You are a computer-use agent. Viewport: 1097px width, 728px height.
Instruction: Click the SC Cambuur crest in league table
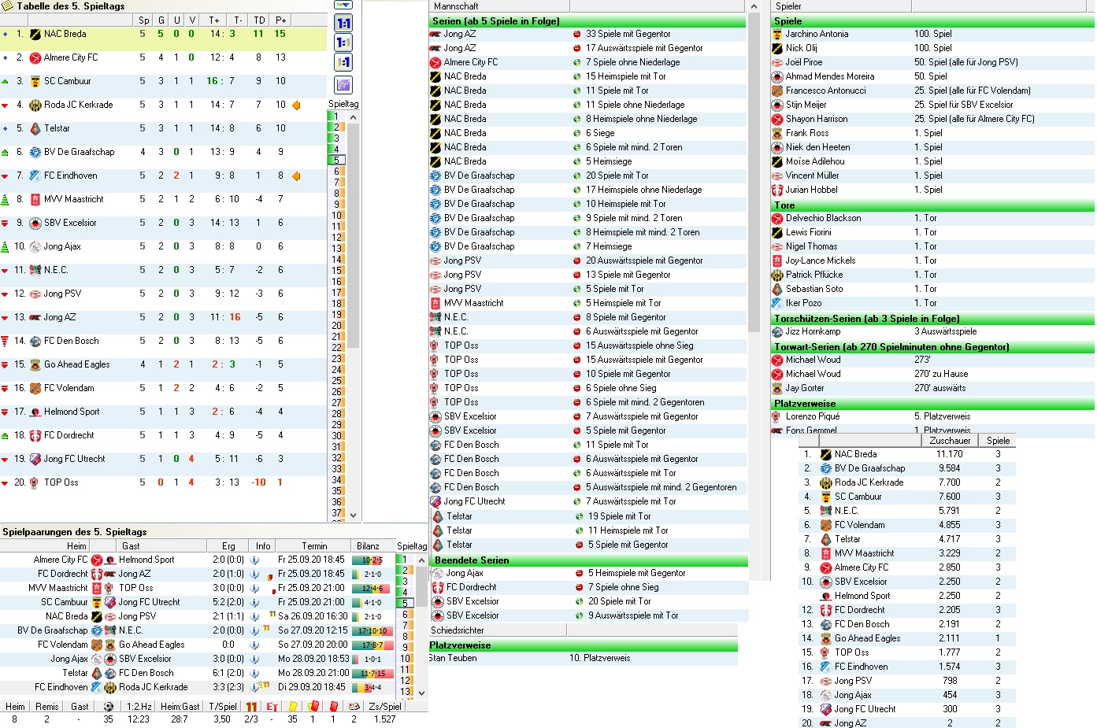(x=35, y=81)
